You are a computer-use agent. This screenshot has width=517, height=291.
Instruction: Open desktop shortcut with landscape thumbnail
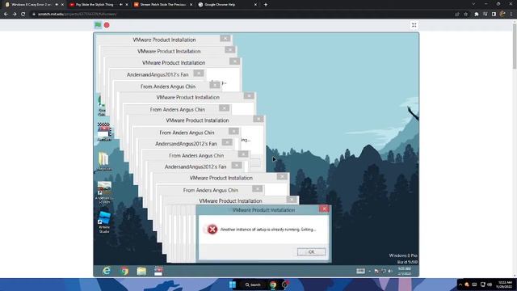(104, 192)
